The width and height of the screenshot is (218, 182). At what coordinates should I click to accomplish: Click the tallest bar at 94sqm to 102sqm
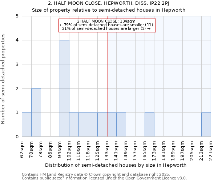[x=64, y=88]
